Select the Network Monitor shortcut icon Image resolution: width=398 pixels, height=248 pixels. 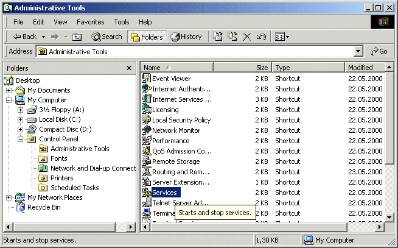tap(147, 130)
